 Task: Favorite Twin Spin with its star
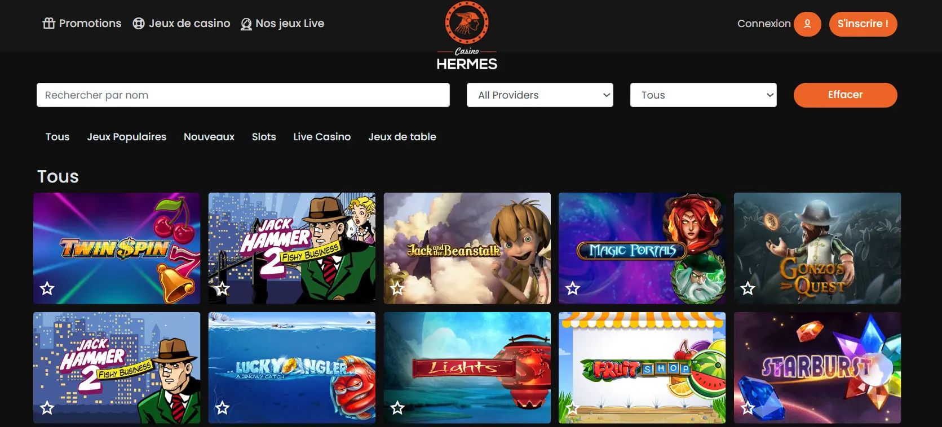click(x=47, y=288)
